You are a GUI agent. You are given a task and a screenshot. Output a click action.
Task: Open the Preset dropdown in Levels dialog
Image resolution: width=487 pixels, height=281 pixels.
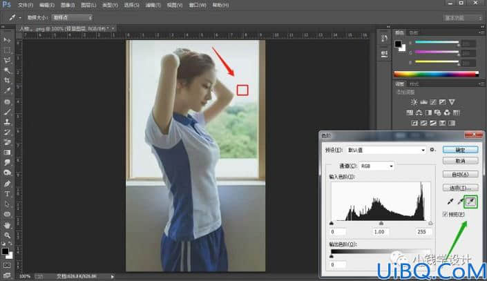[386, 150]
